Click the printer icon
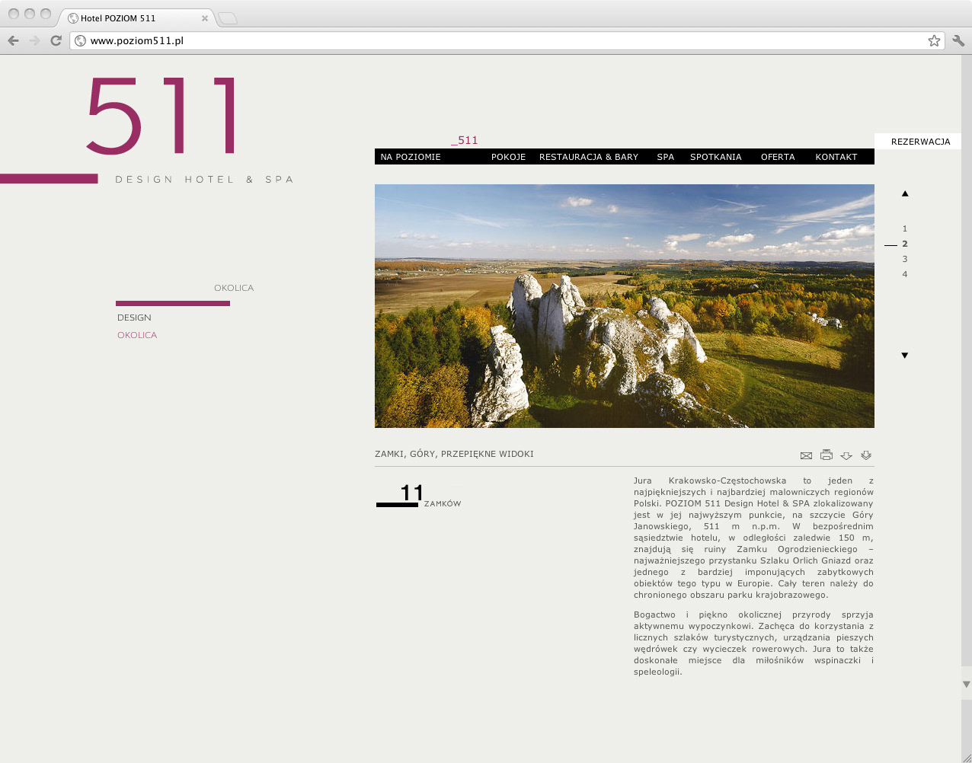Screen dimensions: 972x763 click(x=827, y=455)
